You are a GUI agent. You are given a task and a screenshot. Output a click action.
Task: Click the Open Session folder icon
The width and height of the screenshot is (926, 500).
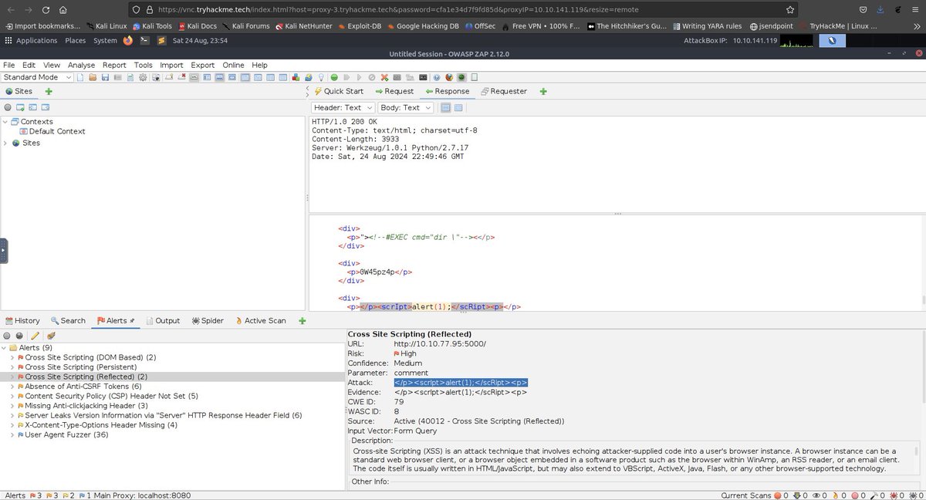click(93, 77)
